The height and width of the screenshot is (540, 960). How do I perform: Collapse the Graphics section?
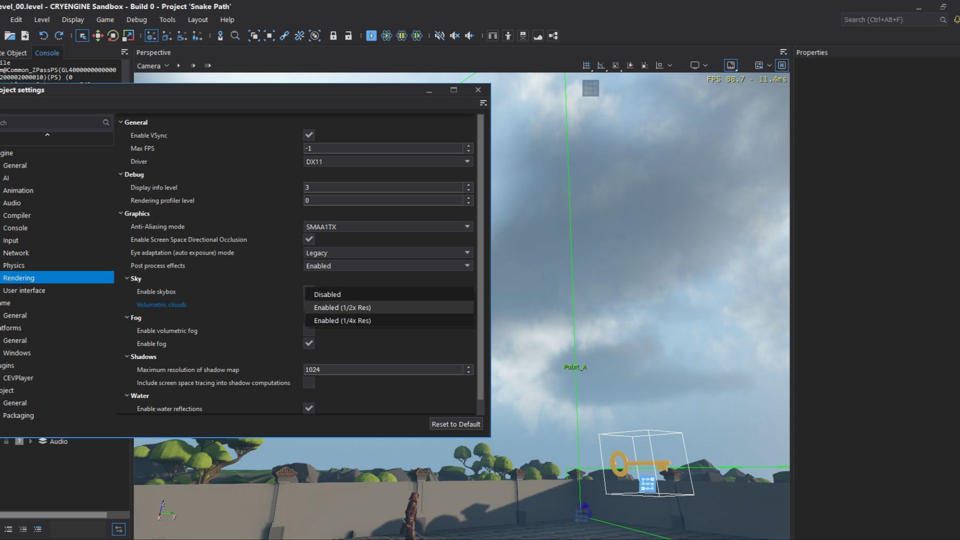(120, 213)
